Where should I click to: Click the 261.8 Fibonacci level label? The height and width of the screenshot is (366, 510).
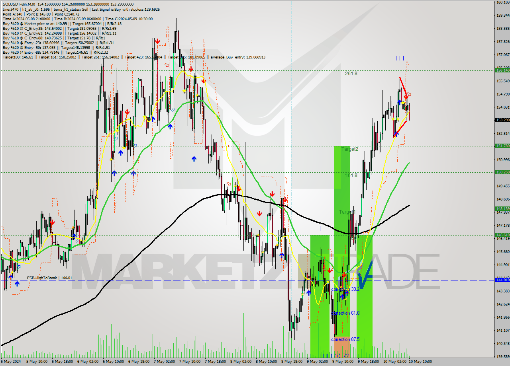351,74
